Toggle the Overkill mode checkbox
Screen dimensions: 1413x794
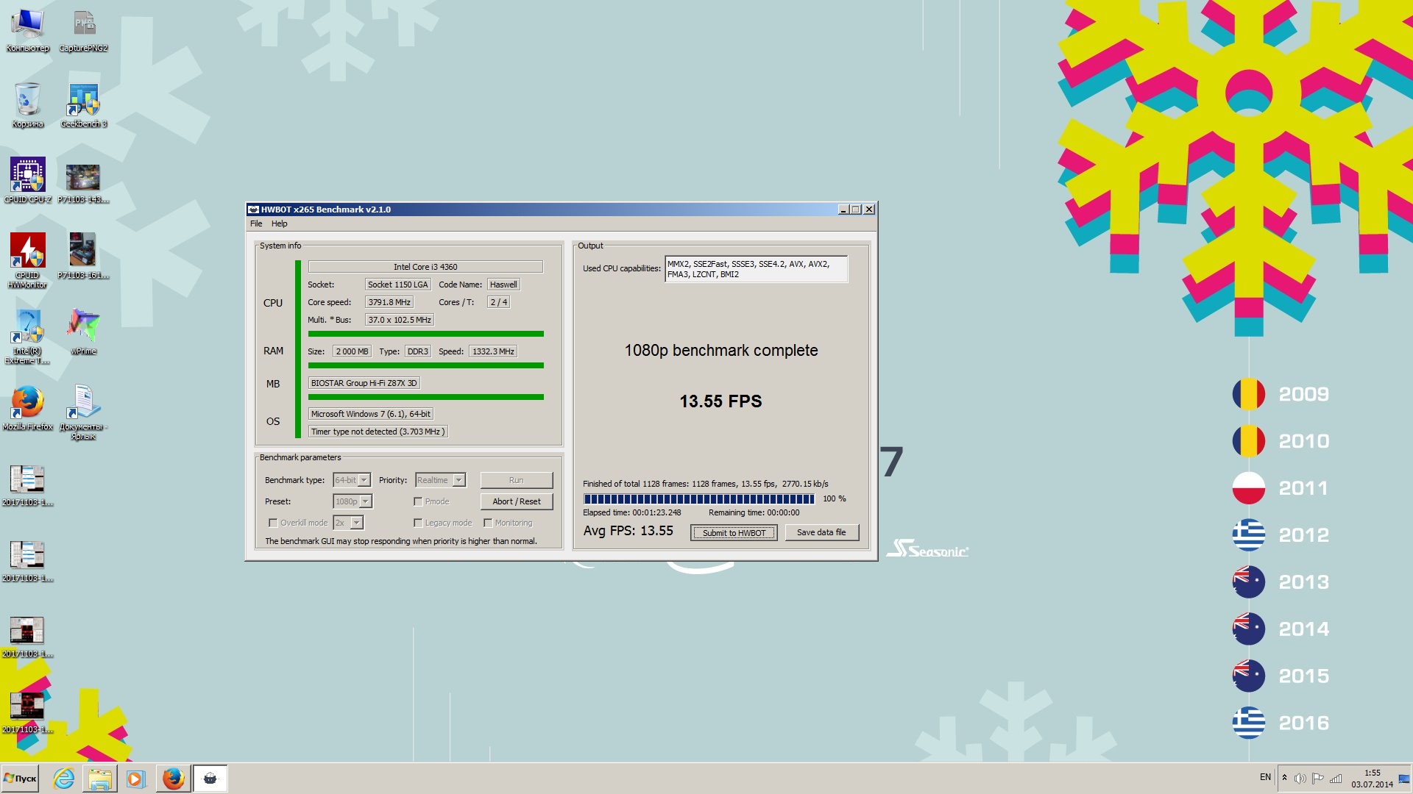[273, 523]
